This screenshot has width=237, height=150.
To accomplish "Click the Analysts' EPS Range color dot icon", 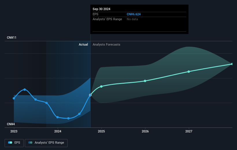I will pos(30,142).
